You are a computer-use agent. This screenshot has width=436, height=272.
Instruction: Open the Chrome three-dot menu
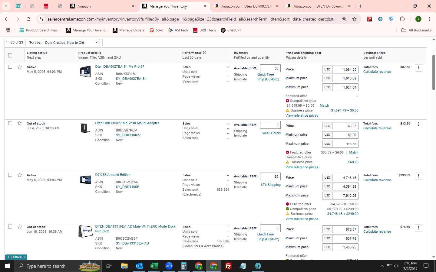(429, 19)
